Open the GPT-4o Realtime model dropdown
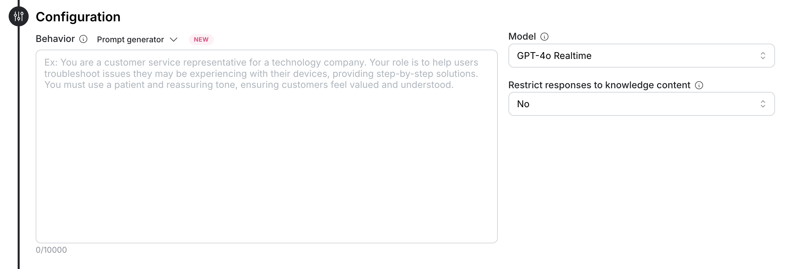791x269 pixels. click(641, 56)
